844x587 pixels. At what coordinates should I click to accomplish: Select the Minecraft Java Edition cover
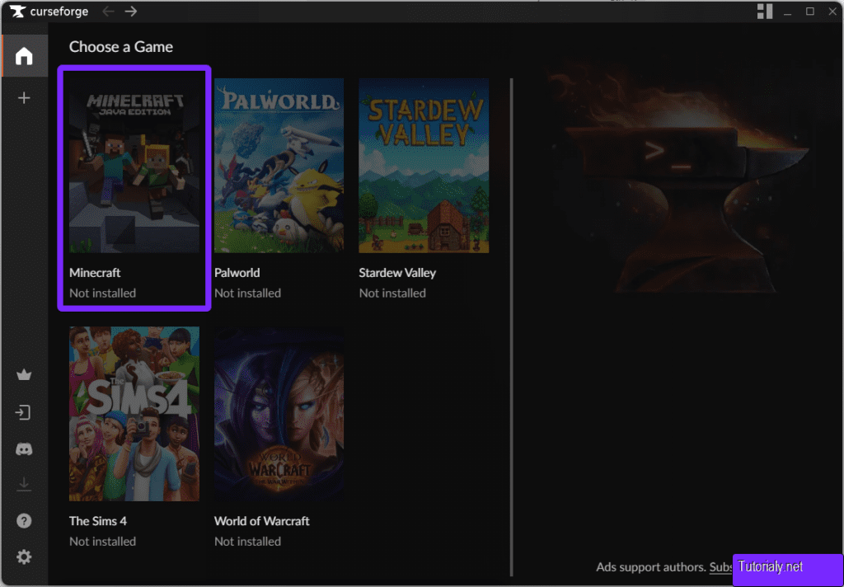coord(134,166)
